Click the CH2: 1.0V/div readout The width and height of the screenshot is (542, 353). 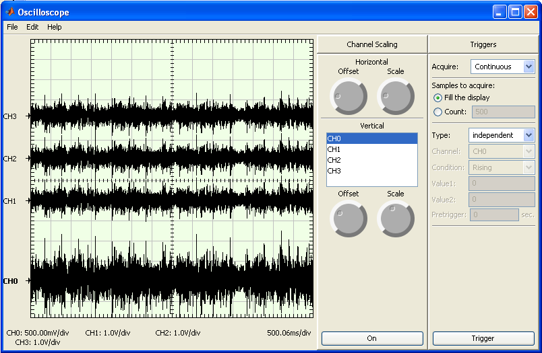pos(178,333)
